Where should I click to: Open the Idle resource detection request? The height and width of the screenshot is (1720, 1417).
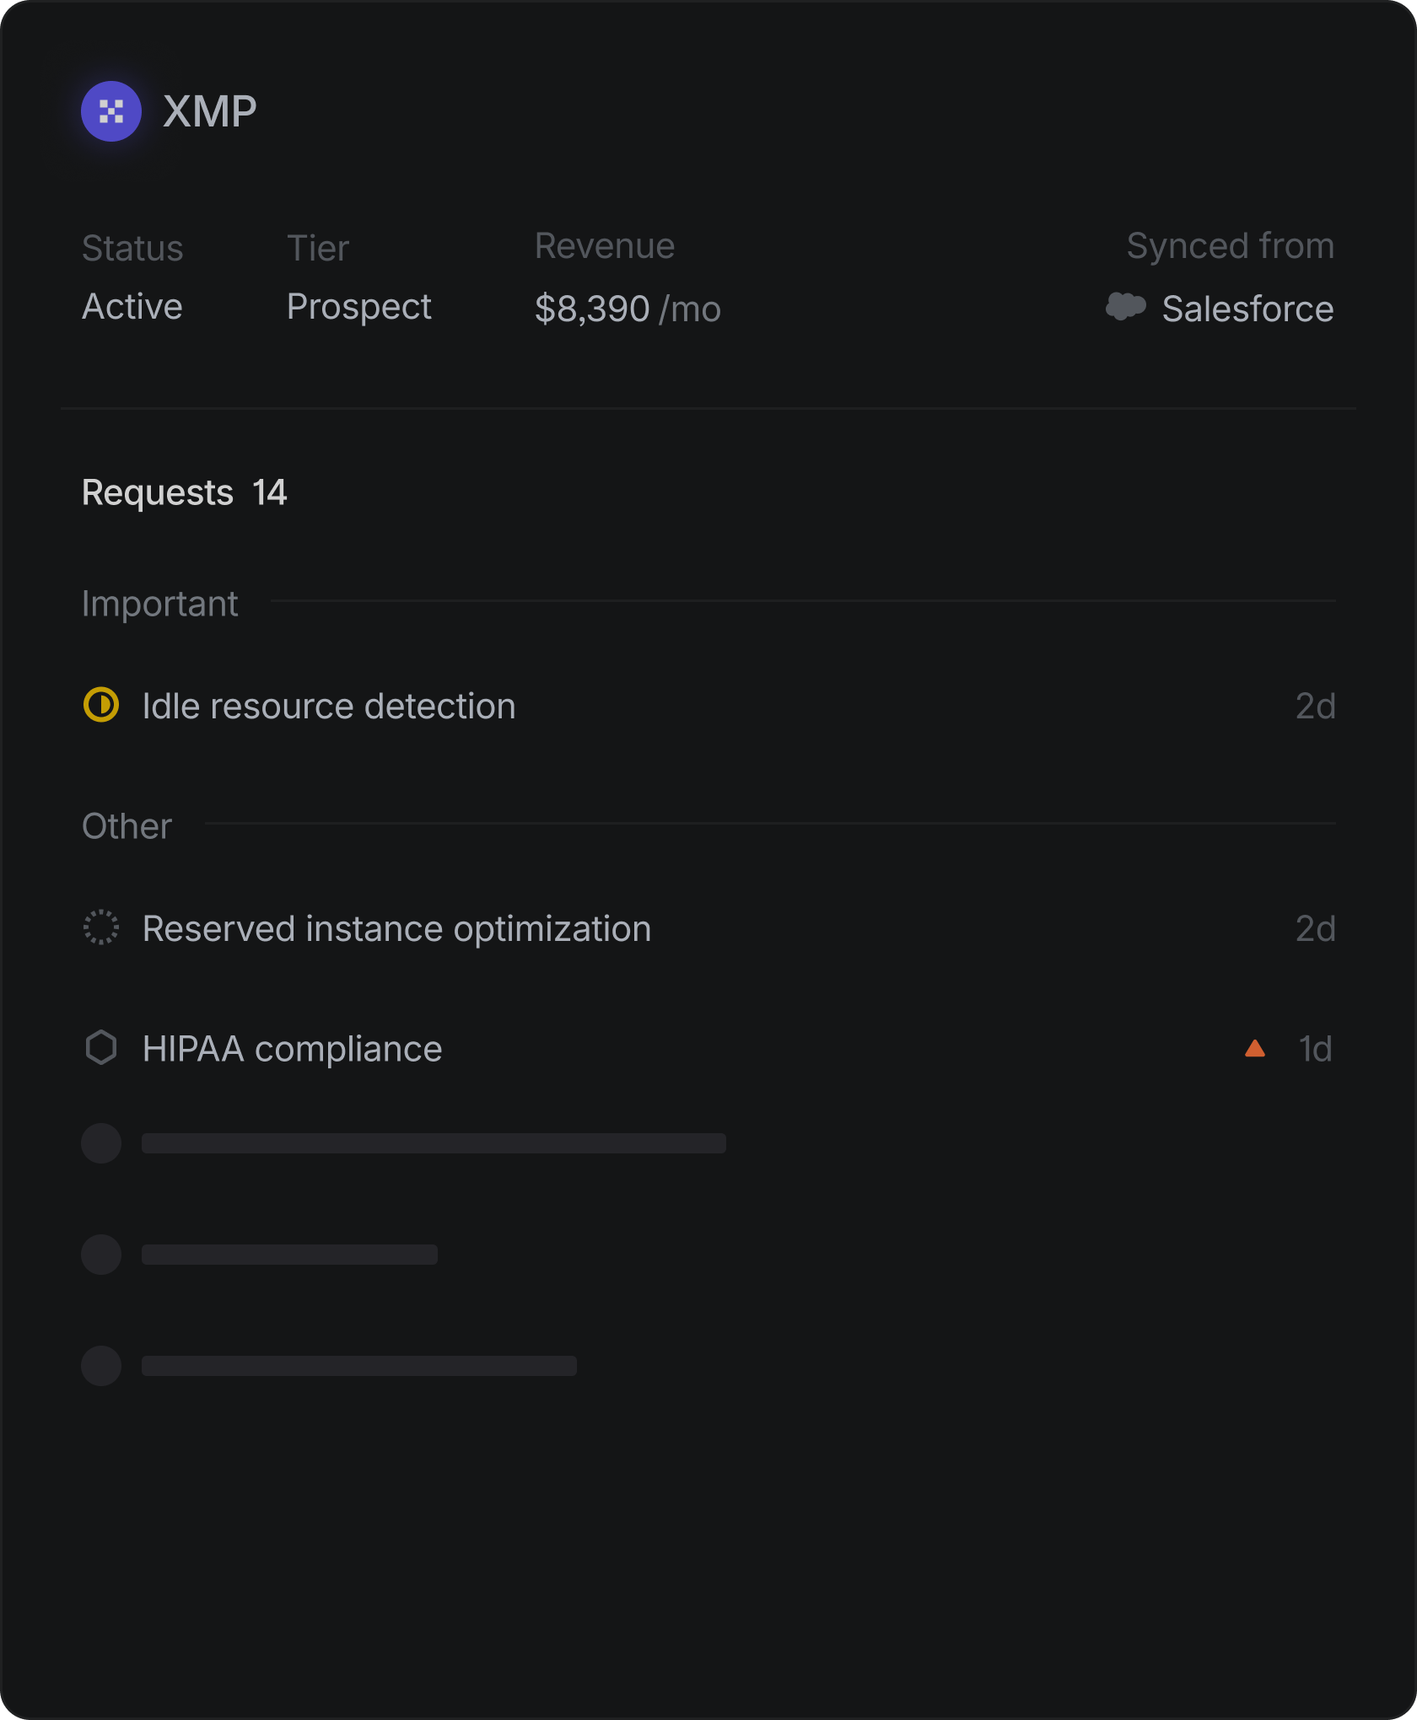click(328, 707)
